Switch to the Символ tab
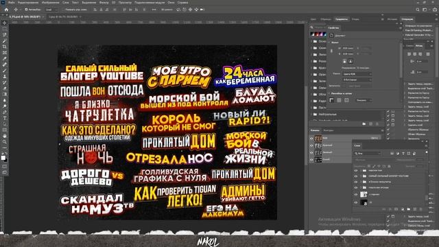The image size is (439, 247). 410,45
